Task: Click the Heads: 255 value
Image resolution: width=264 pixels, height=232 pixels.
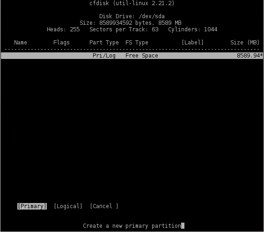Action: pyautogui.click(x=63, y=29)
